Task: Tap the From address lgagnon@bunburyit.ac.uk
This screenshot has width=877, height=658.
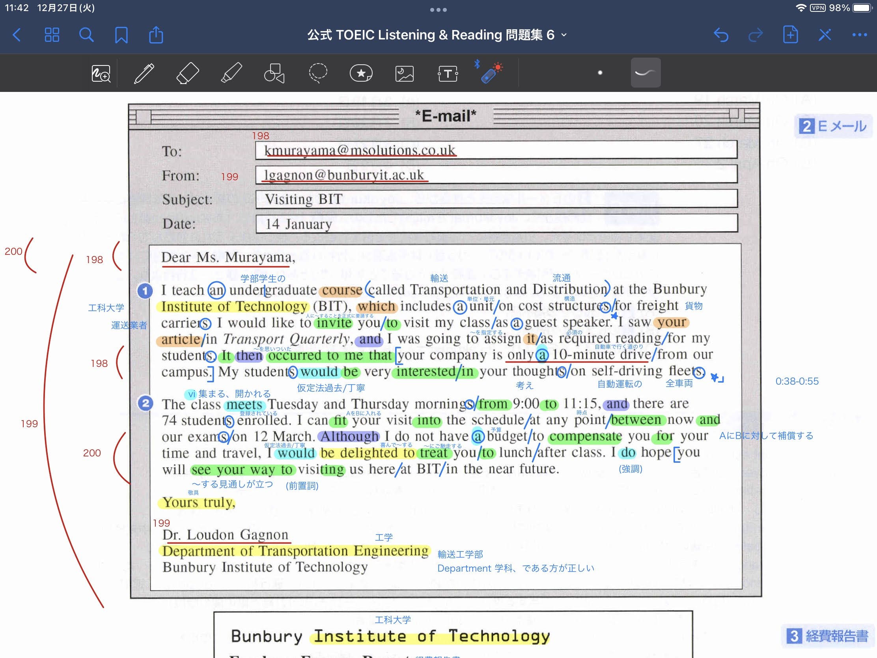Action: [344, 174]
